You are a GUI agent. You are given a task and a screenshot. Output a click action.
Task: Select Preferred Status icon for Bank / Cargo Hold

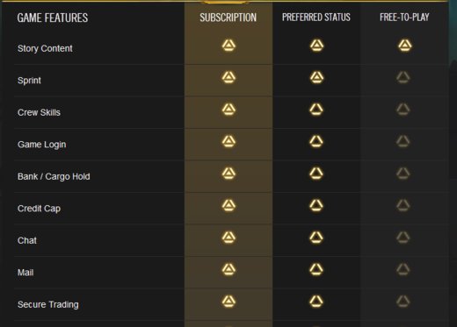point(316,174)
